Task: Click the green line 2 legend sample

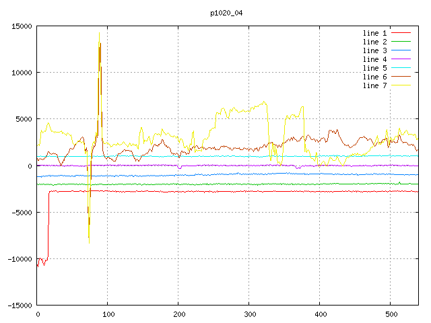Action: coord(401,42)
